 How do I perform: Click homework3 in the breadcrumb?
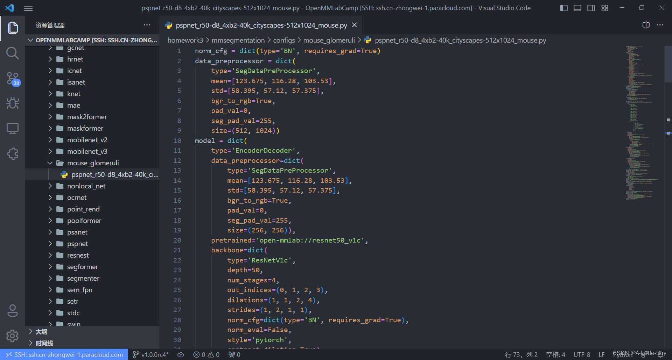[x=185, y=40]
